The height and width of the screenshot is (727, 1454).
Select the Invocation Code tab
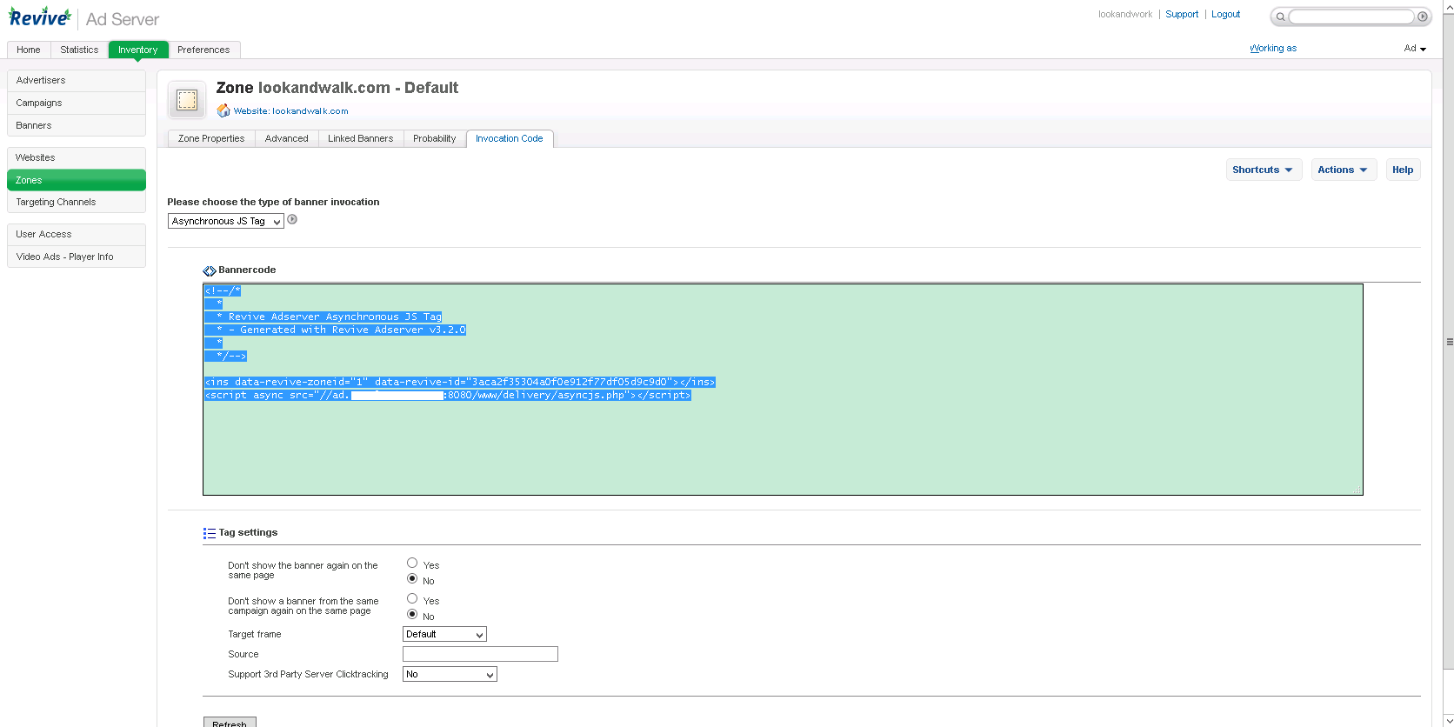510,138
